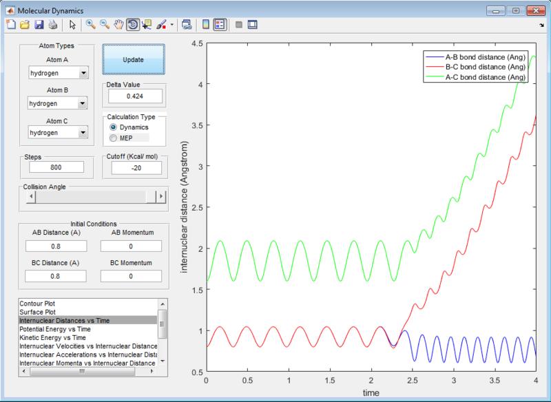Open the Atom C element dropdown
The height and width of the screenshot is (402, 551).
tap(83, 133)
